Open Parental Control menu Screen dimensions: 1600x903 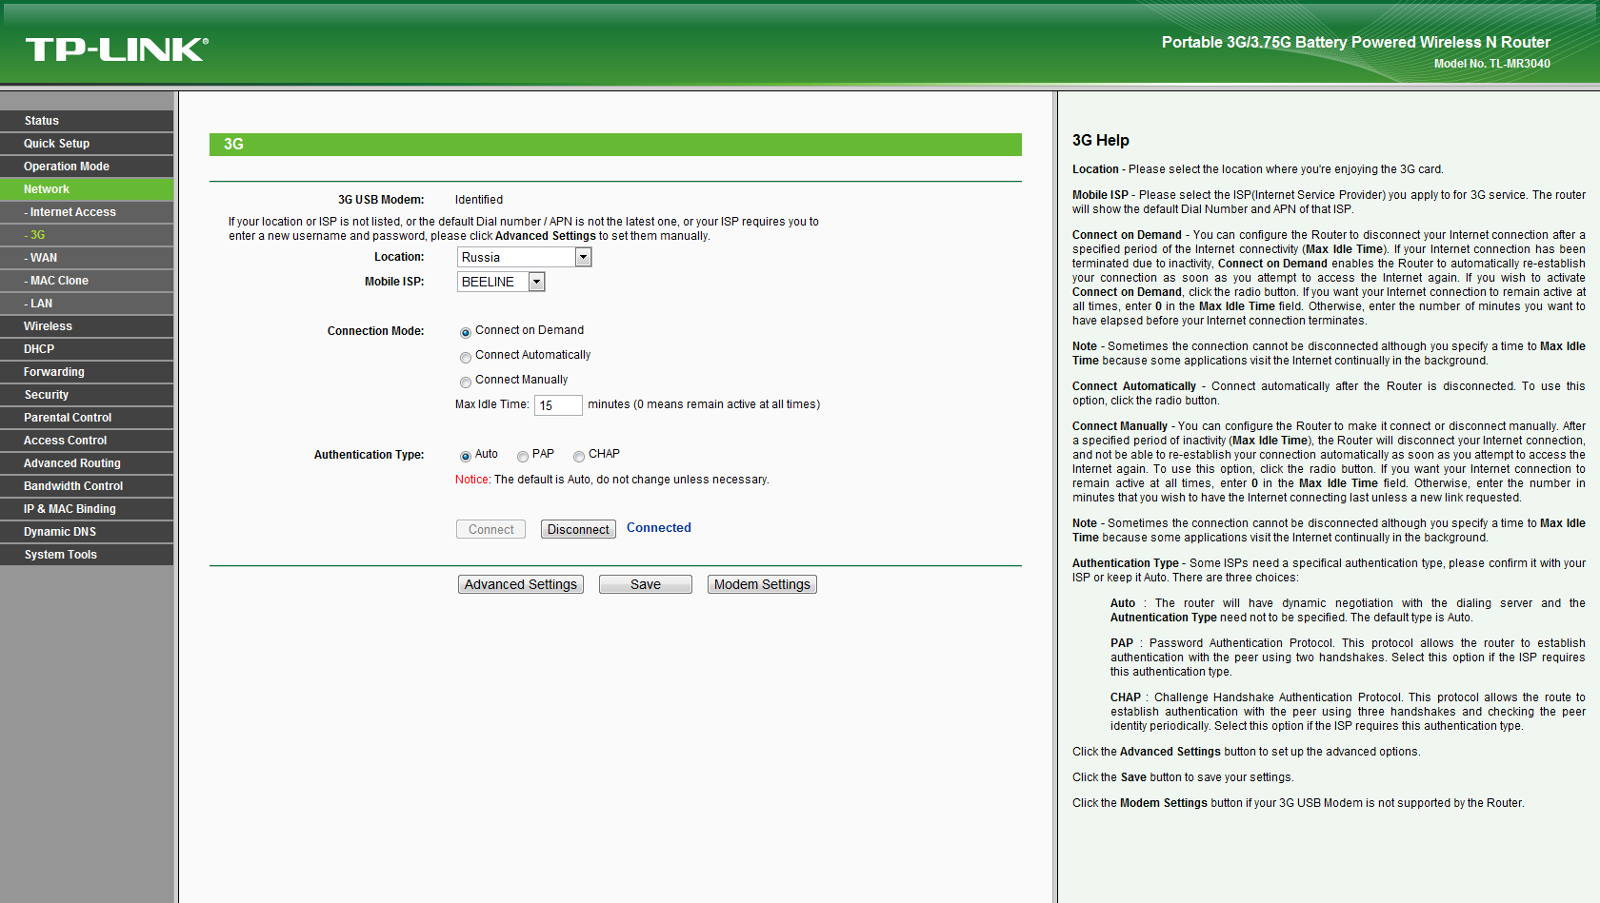[x=87, y=418]
